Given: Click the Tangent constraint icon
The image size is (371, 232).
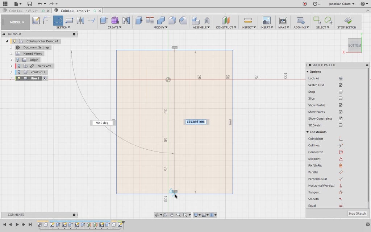Looking at the screenshot, I should [341, 192].
